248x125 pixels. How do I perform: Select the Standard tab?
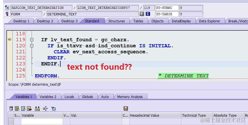92,21
